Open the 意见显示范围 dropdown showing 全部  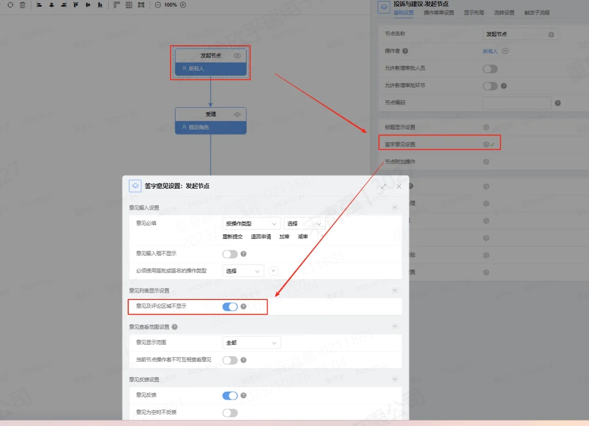click(x=251, y=343)
